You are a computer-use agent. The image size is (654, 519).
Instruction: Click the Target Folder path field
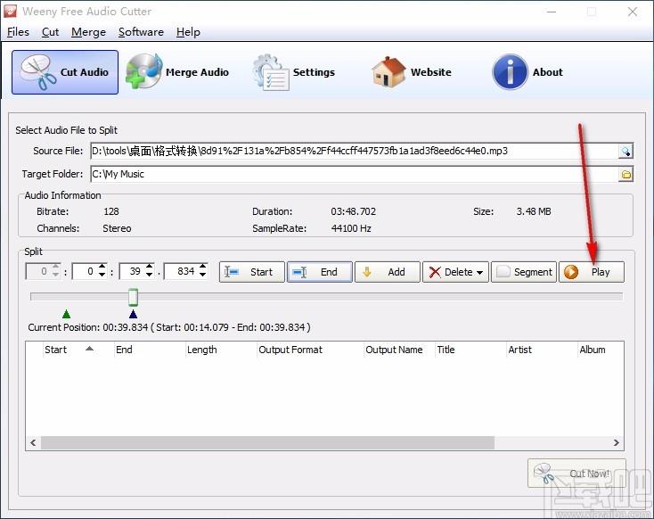[355, 175]
